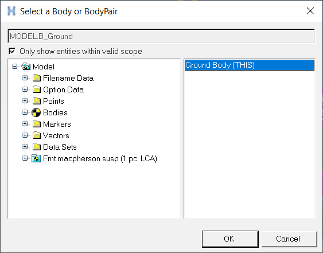Image resolution: width=323 pixels, height=253 pixels.
Task: Click the Filename Data folder icon
Action: (37, 78)
